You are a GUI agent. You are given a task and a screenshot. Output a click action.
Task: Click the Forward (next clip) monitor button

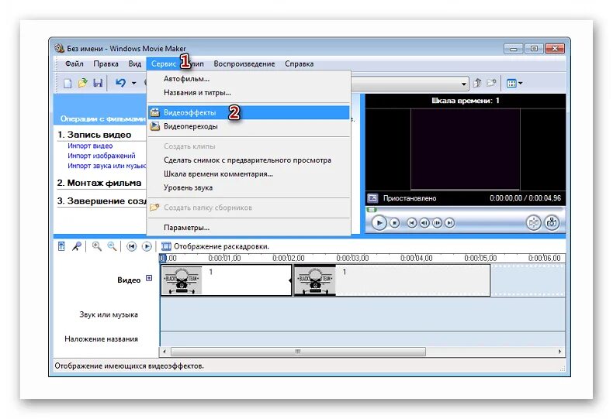(x=450, y=223)
